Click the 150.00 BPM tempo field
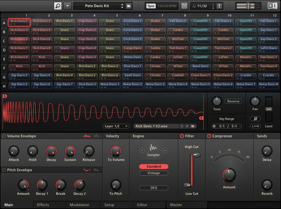 [167, 6]
